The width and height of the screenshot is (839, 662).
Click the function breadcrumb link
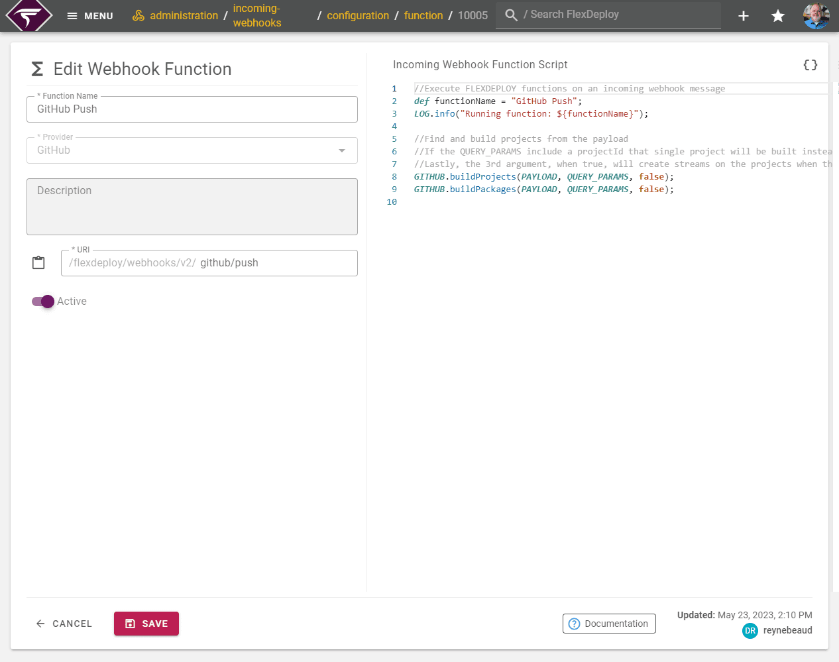(x=423, y=16)
